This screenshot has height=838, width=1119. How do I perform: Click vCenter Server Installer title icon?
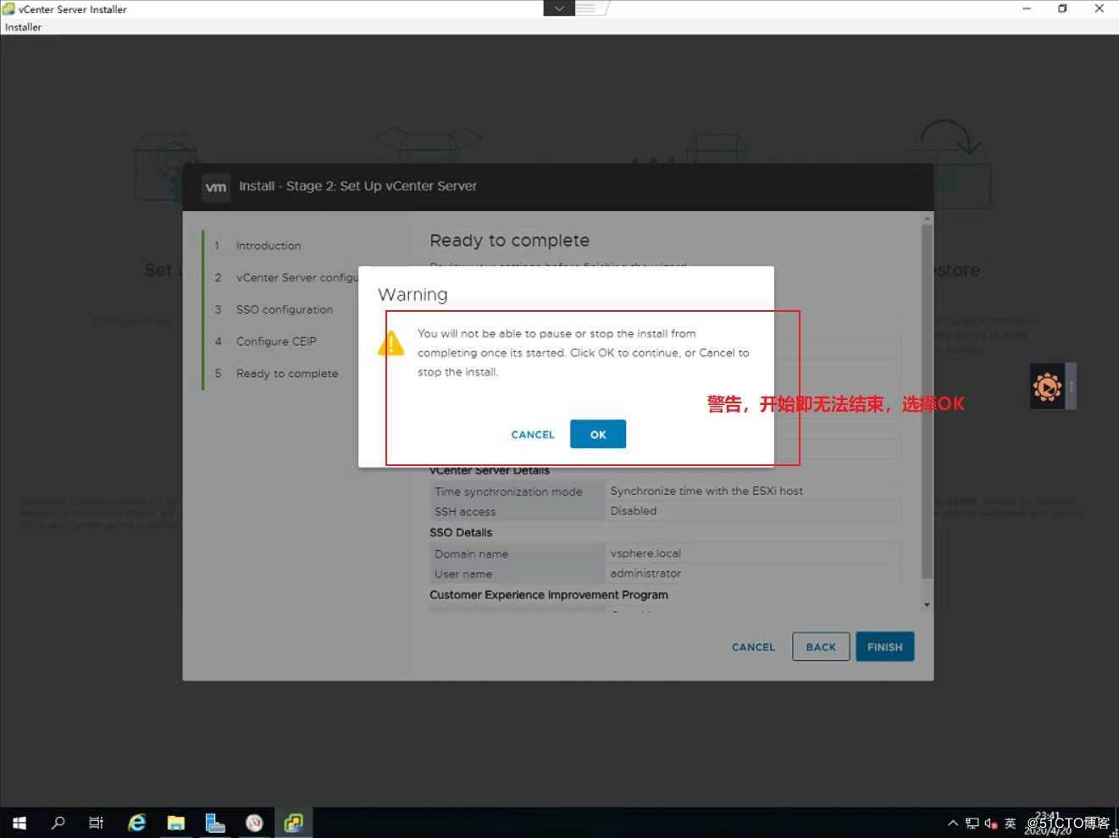coord(8,8)
